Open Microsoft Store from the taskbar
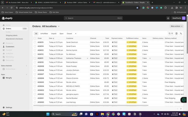The image size is (188, 117). coord(91,114)
